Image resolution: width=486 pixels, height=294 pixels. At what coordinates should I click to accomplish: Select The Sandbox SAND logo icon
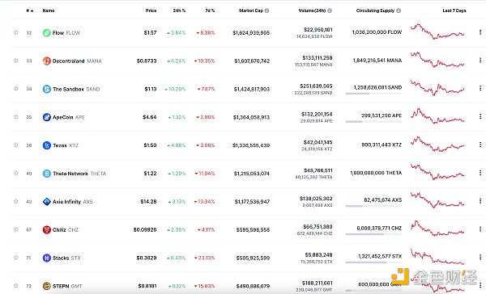46,89
